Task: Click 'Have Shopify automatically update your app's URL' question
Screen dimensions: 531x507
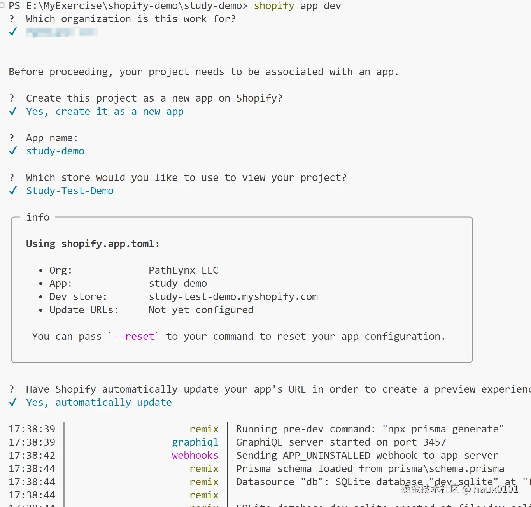Action: pos(278,389)
